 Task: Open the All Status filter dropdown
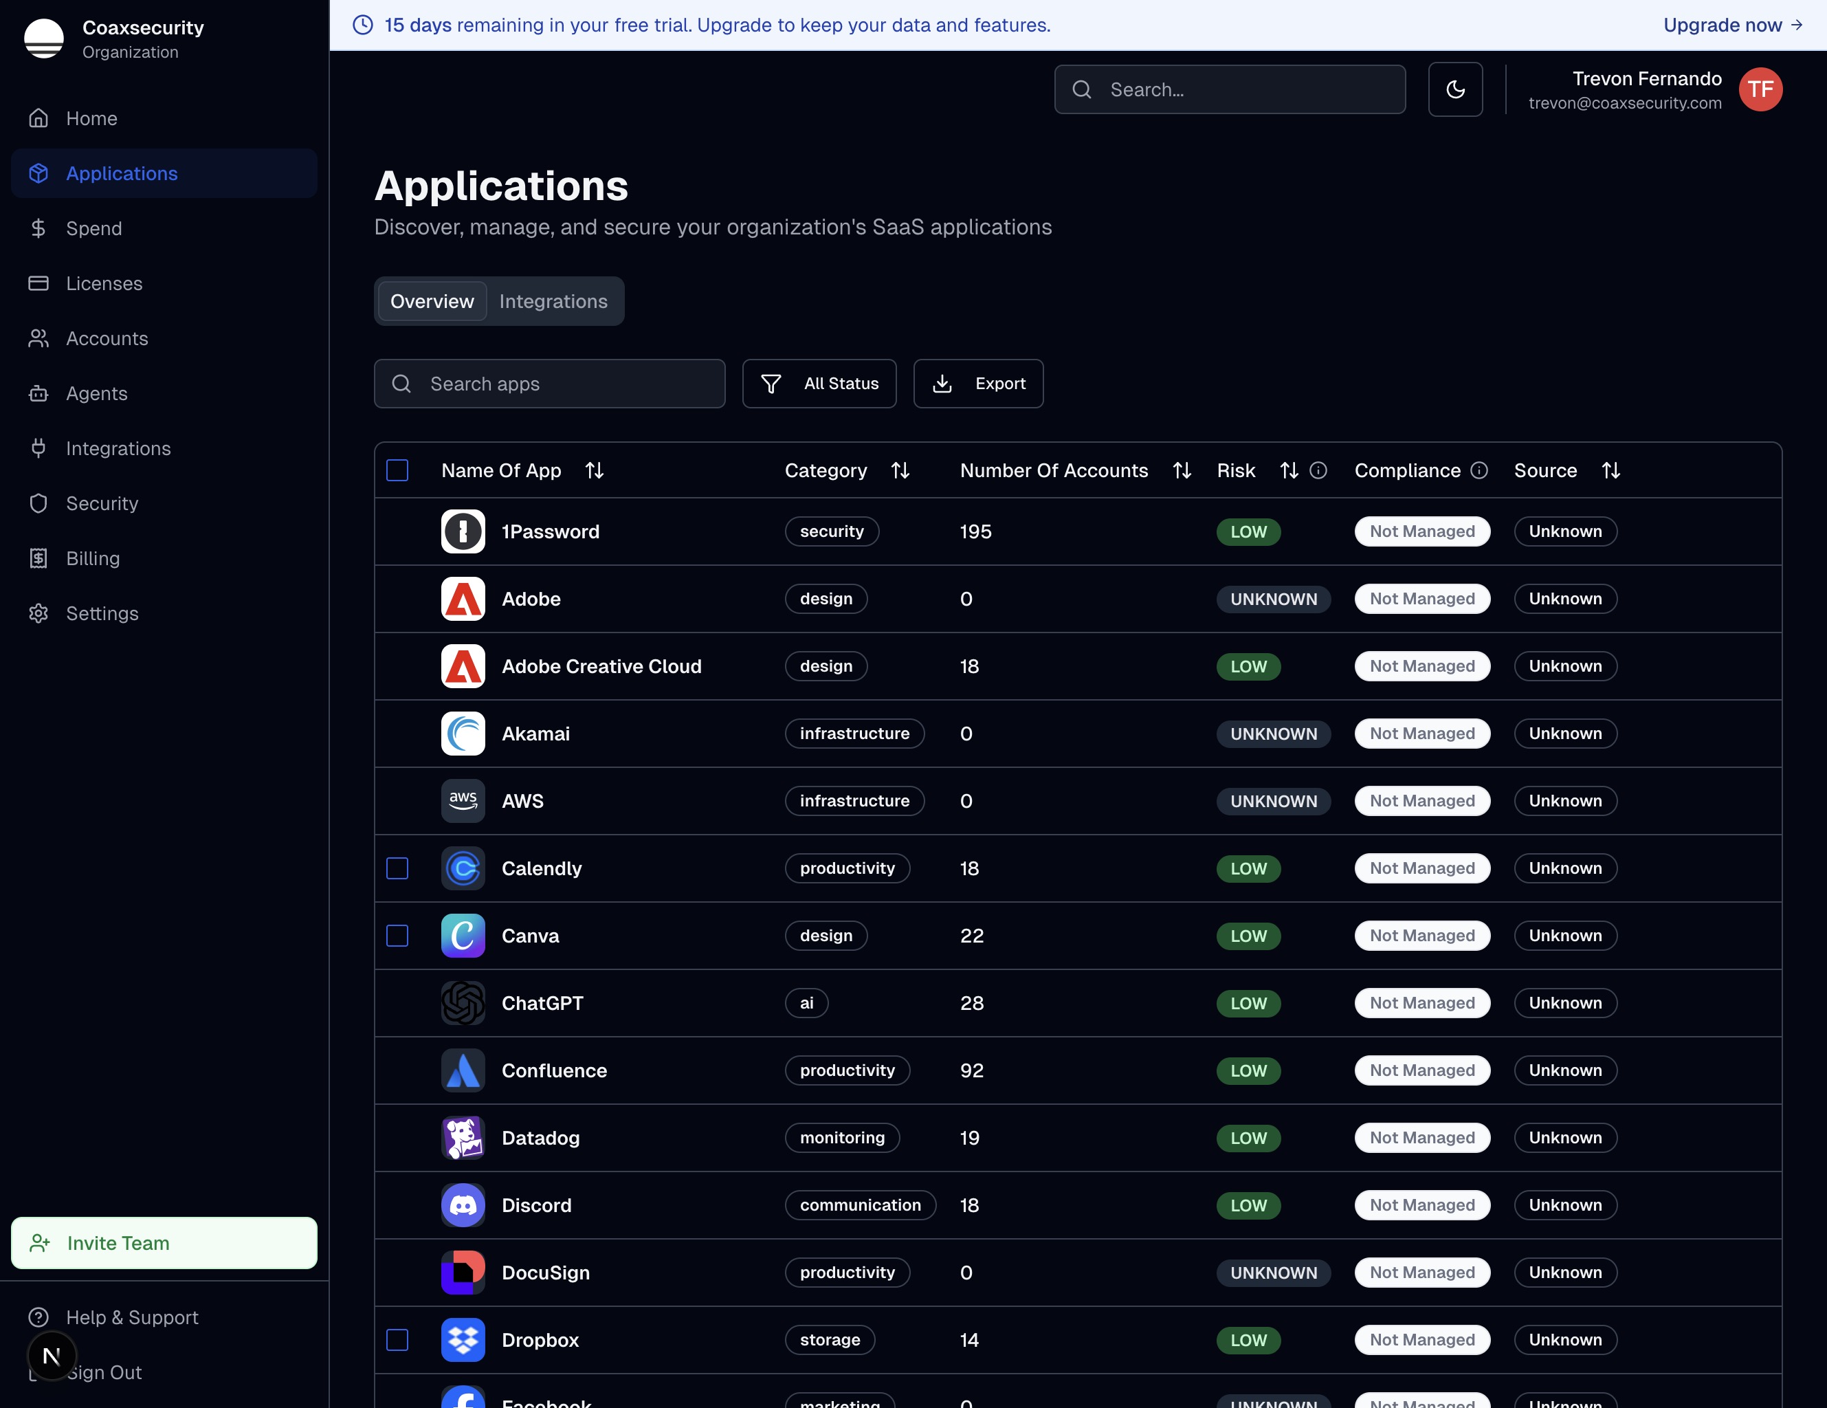(819, 383)
